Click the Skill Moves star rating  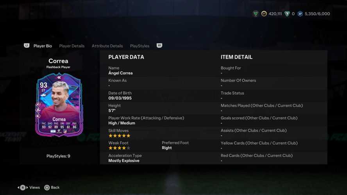click(120, 136)
